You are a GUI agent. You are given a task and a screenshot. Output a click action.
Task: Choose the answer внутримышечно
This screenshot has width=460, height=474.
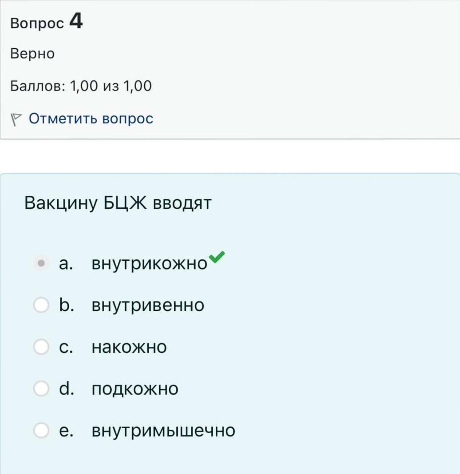(164, 431)
